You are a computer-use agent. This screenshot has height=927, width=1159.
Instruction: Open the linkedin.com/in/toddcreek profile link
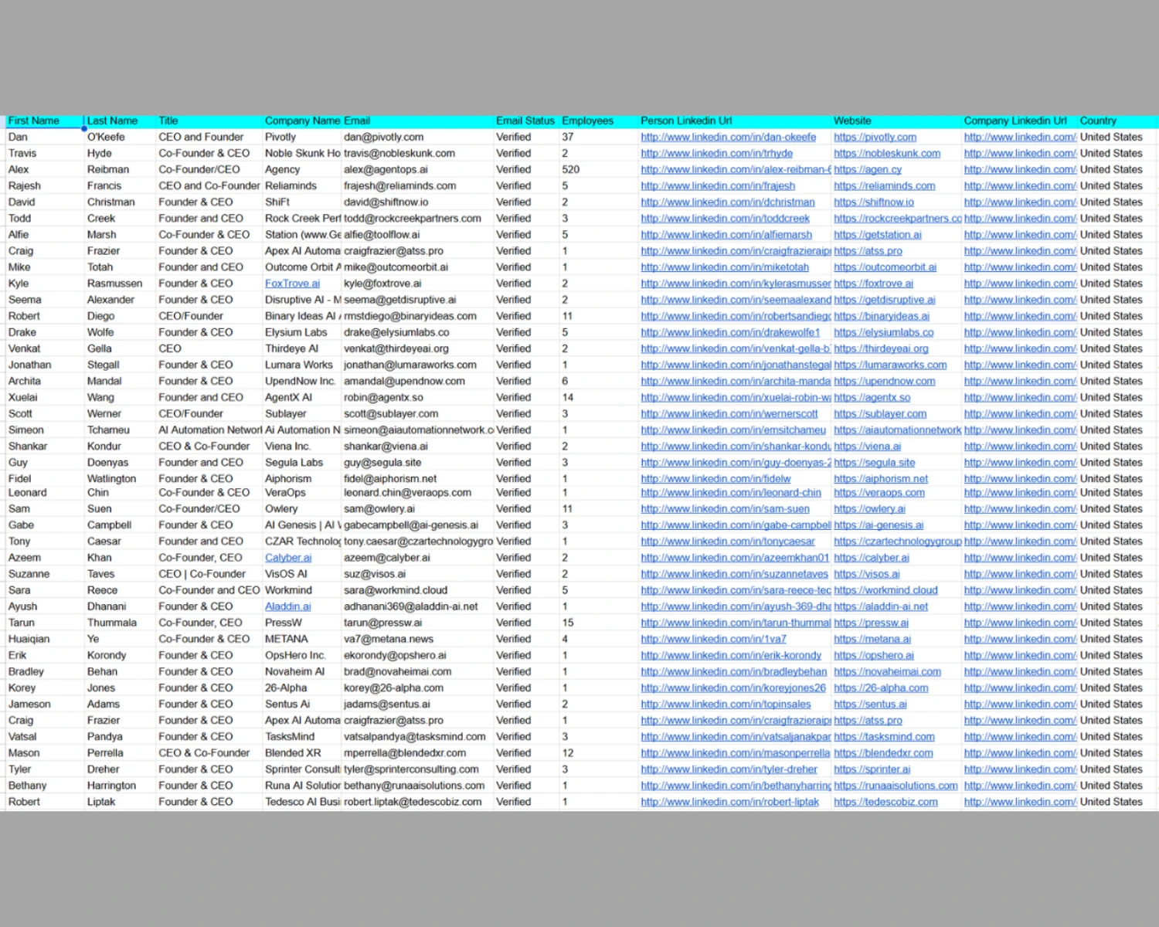[x=726, y=219]
